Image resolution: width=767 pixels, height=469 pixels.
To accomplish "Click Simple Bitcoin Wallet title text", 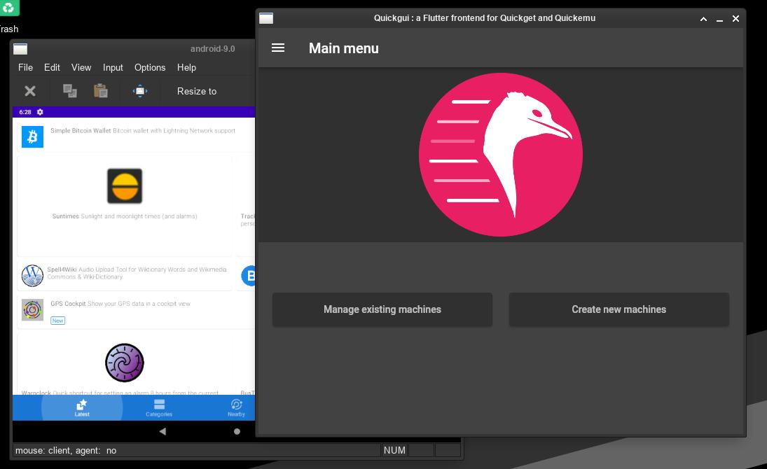I will (81, 131).
